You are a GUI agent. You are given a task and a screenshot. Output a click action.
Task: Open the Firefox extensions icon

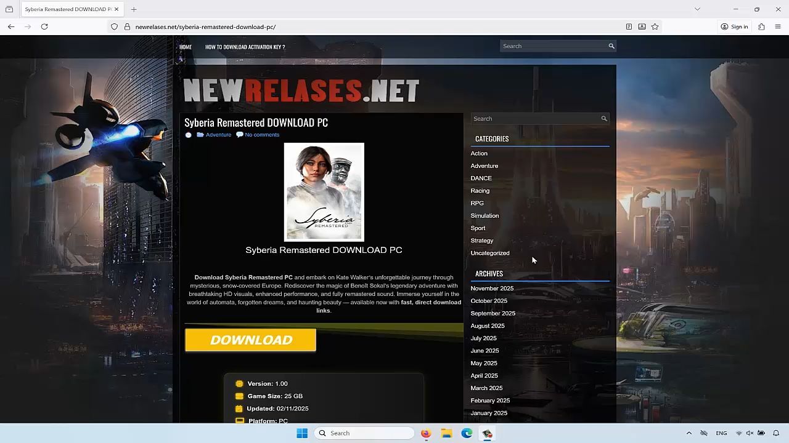(x=762, y=26)
